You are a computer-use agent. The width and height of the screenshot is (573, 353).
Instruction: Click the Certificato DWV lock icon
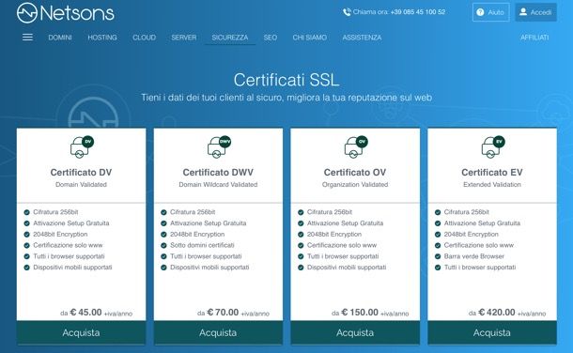click(219, 146)
